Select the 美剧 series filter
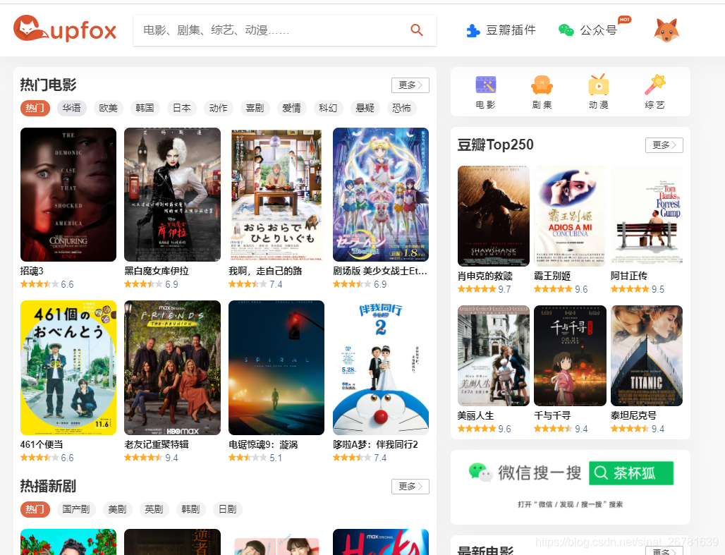725x555 pixels. pos(118,509)
